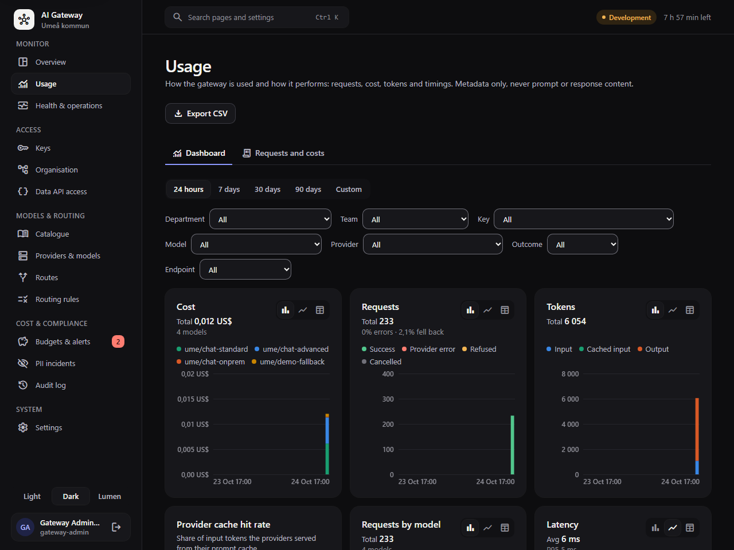Open the Model filter dropdown
Screen dimensions: 734x550
[256, 244]
